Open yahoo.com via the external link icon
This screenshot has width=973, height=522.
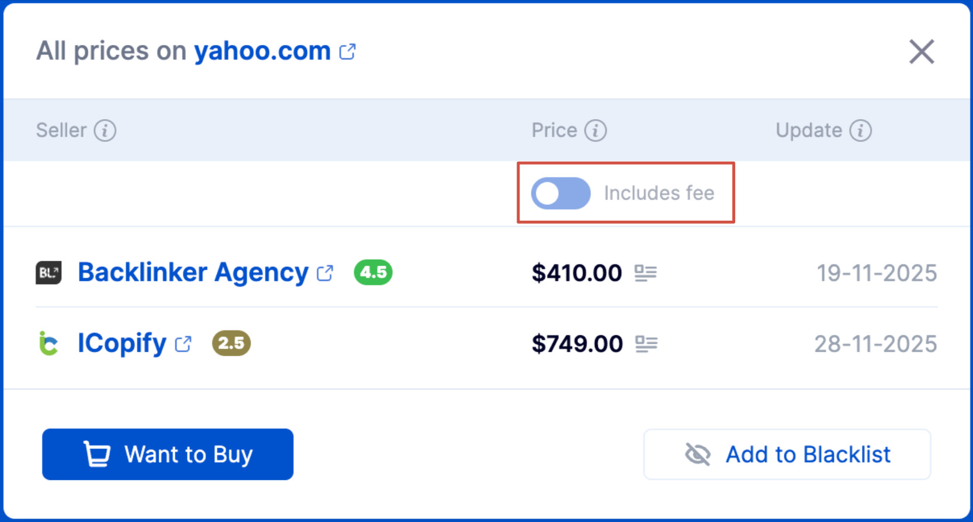[347, 51]
